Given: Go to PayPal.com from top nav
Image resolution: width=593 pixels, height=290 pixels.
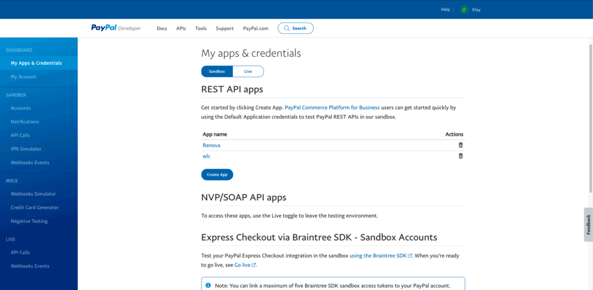Looking at the screenshot, I should tap(255, 28).
